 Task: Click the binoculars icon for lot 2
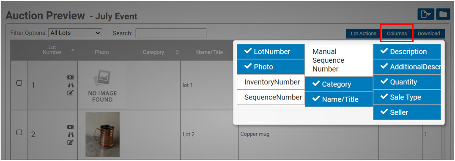tap(70, 134)
